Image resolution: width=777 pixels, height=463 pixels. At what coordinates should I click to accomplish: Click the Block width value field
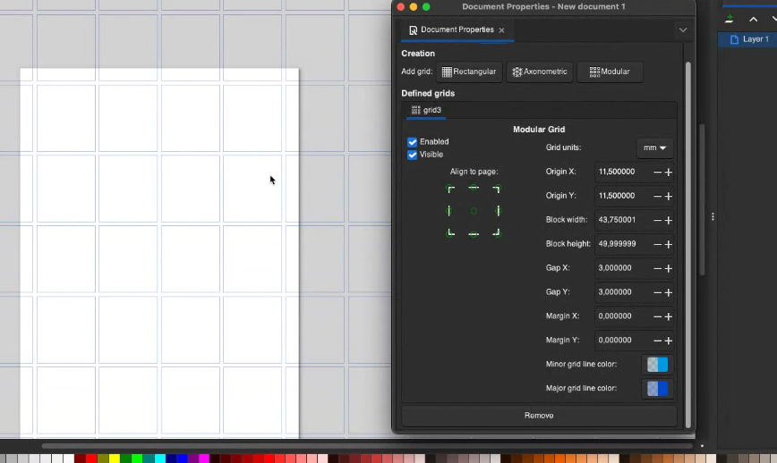pos(622,220)
